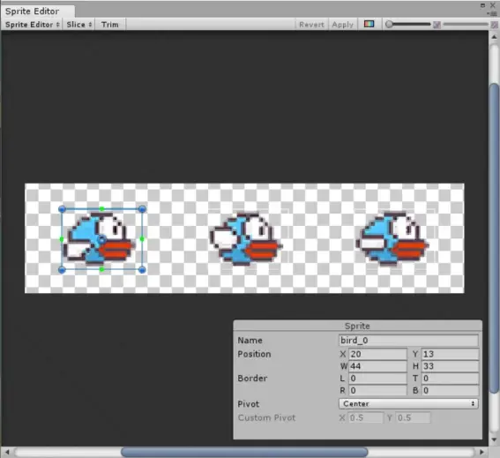This screenshot has height=458, width=500.
Task: Click the Pivot label
Action: (x=248, y=404)
